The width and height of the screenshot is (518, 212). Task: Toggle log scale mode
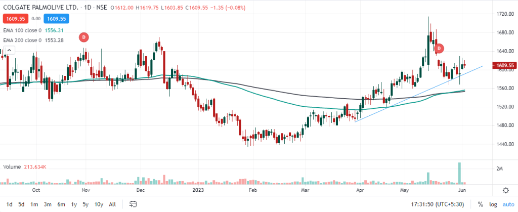click(x=492, y=204)
